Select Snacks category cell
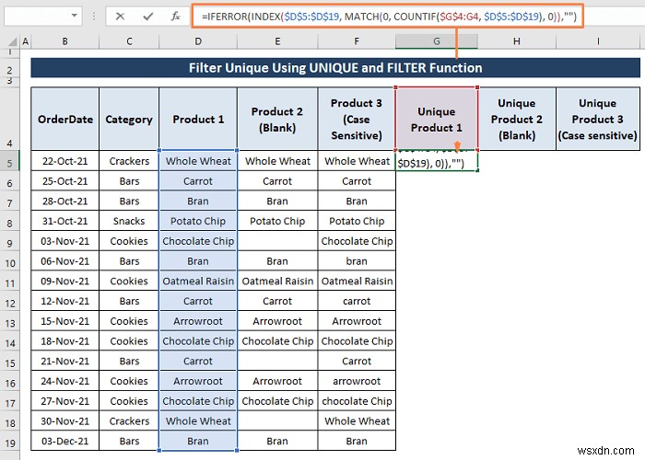This screenshot has height=460, width=645. (x=129, y=221)
